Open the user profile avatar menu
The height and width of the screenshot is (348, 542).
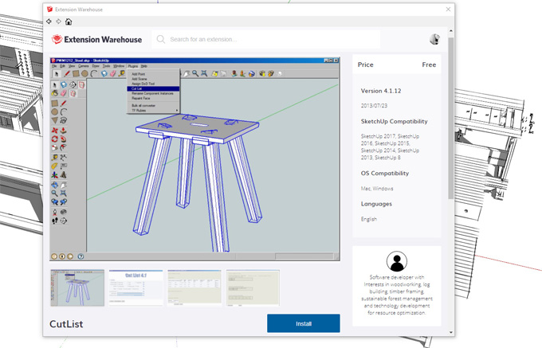(x=434, y=39)
